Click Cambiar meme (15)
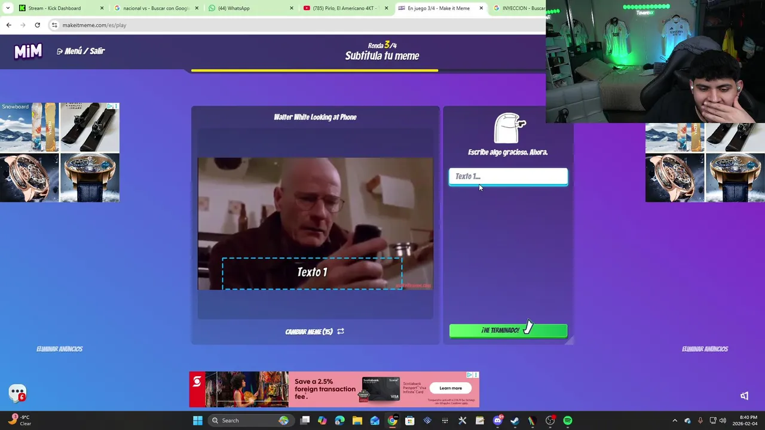This screenshot has height=430, width=765. click(314, 331)
